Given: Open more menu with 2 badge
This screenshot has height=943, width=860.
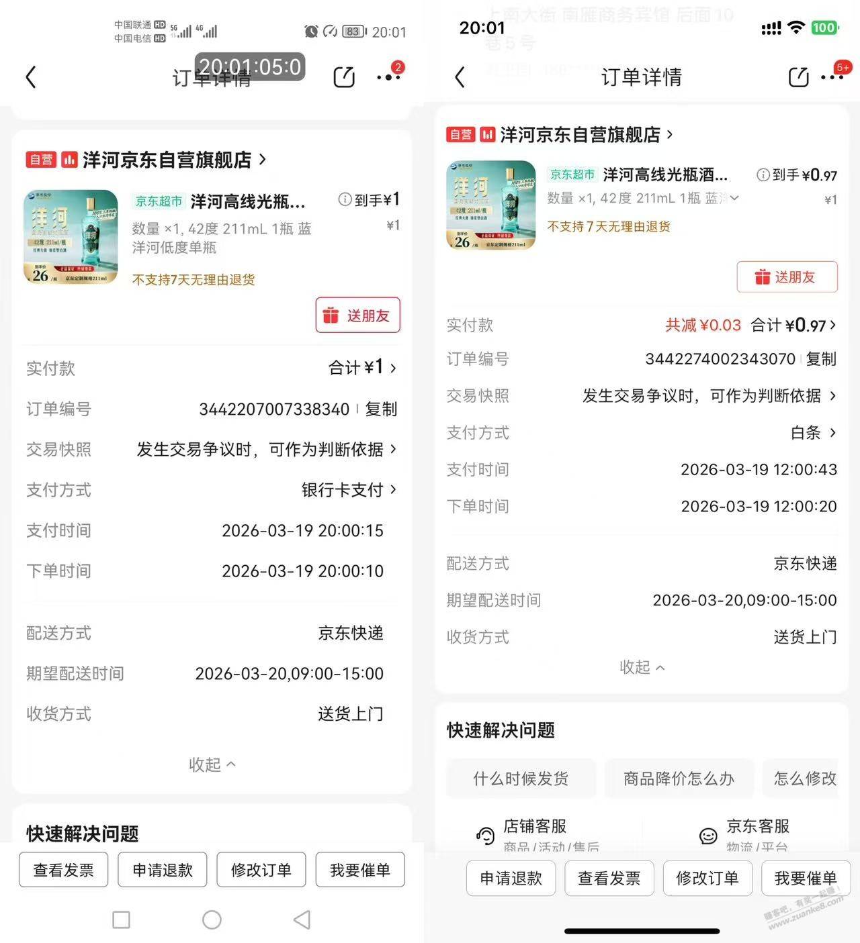Looking at the screenshot, I should pyautogui.click(x=389, y=76).
